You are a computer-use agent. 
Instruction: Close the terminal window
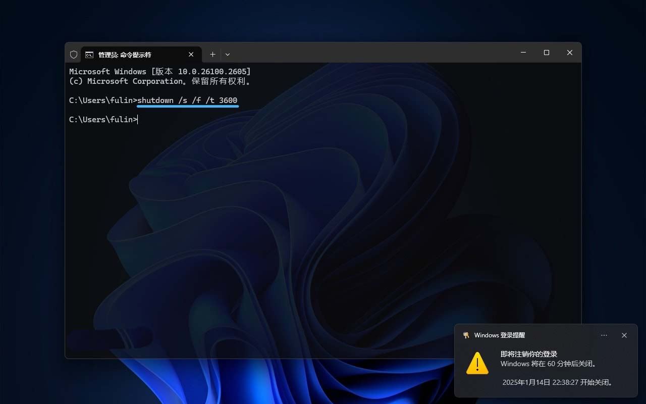[x=569, y=53]
